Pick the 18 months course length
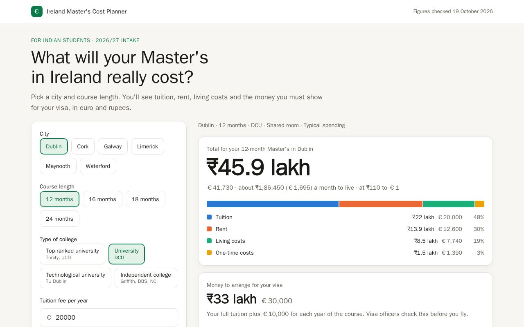This screenshot has width=524, height=327. tap(145, 199)
